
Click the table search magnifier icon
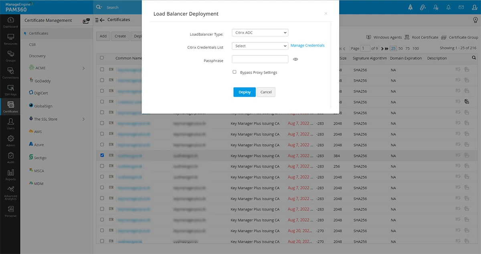(x=474, y=58)
